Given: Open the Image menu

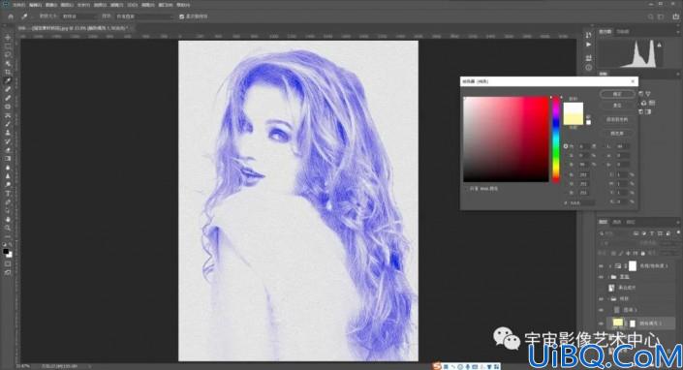Looking at the screenshot, I should click(51, 5).
